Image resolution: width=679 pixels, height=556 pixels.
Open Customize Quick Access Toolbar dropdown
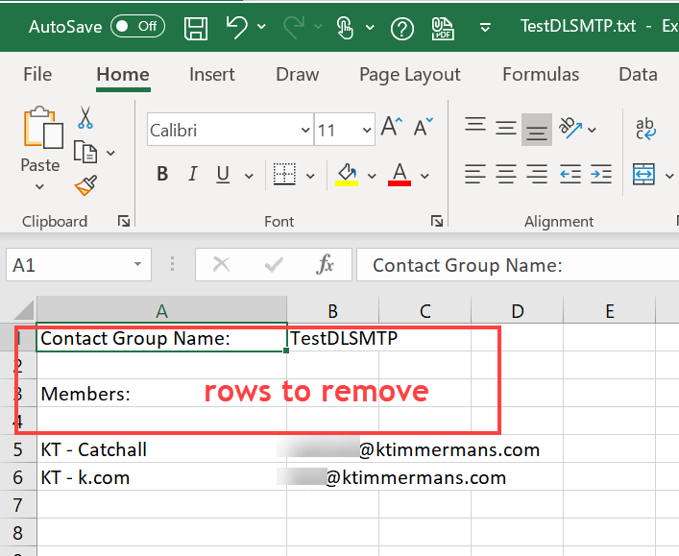coord(485,28)
